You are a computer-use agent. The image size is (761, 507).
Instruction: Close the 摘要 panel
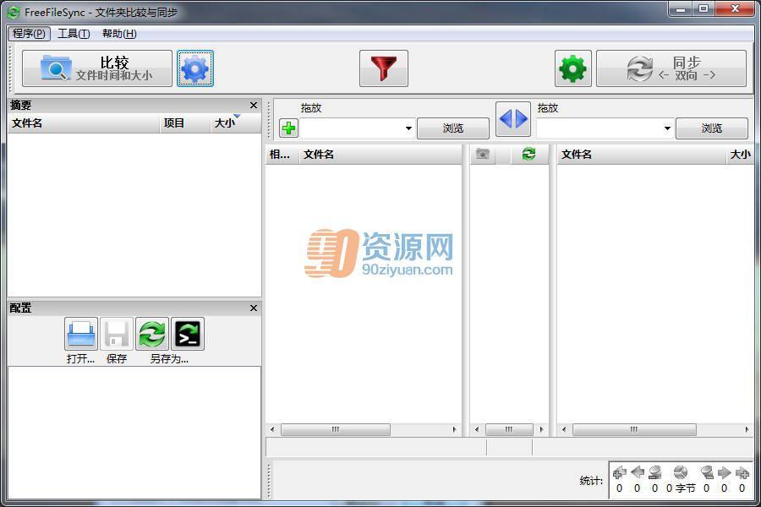[x=254, y=106]
